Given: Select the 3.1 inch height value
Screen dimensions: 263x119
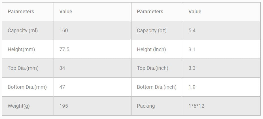Looking at the screenshot, I should (192, 49).
